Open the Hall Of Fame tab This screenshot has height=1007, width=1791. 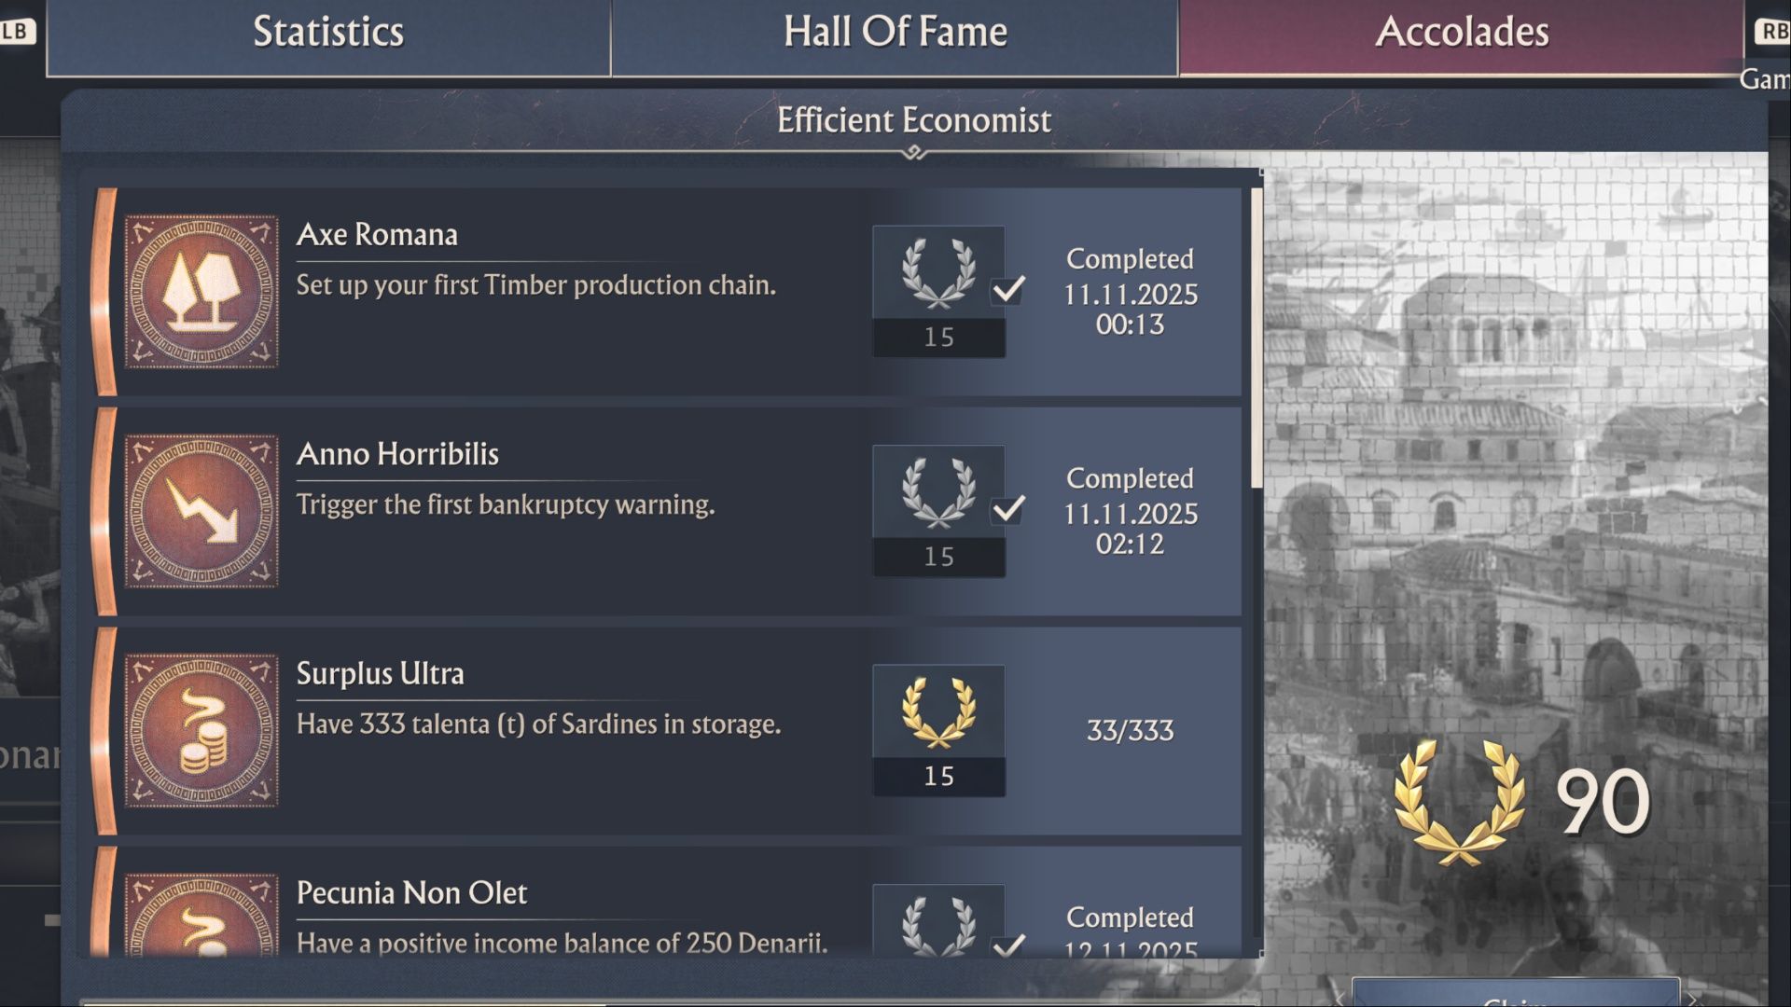pos(895,33)
